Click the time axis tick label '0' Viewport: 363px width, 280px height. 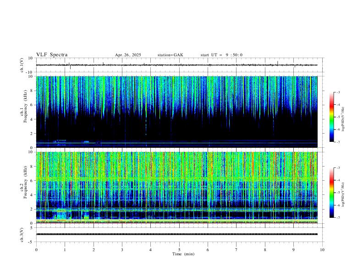tap(36, 250)
